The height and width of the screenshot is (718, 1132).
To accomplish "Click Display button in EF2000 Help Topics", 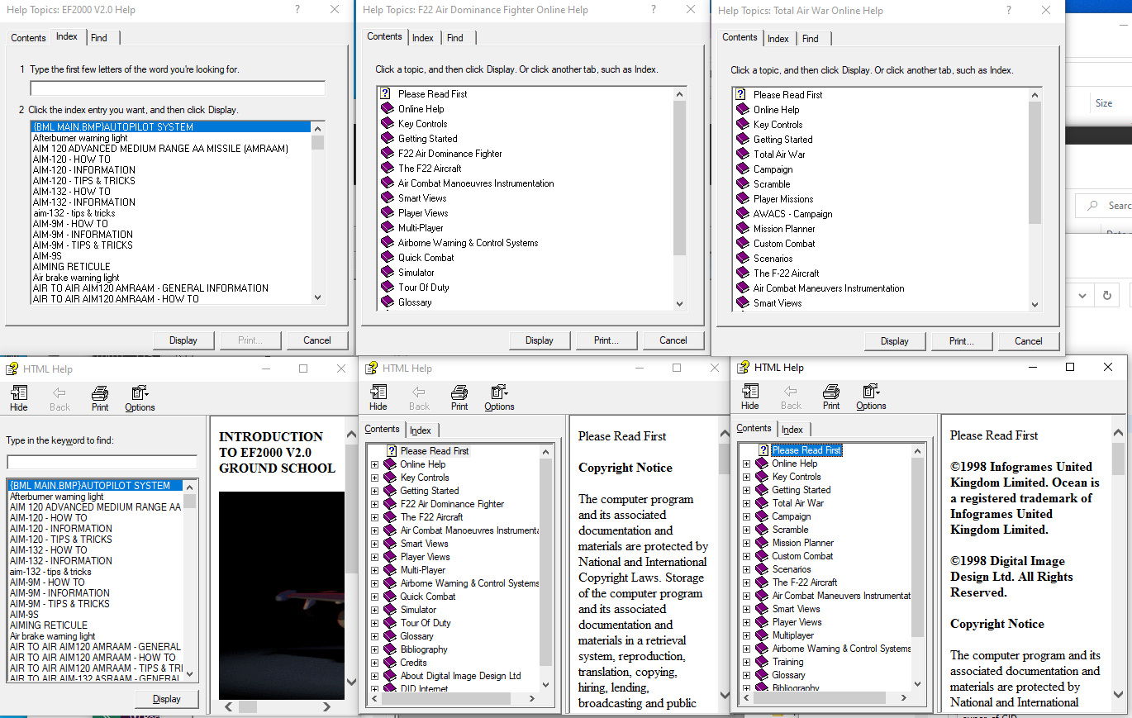I will (x=183, y=340).
